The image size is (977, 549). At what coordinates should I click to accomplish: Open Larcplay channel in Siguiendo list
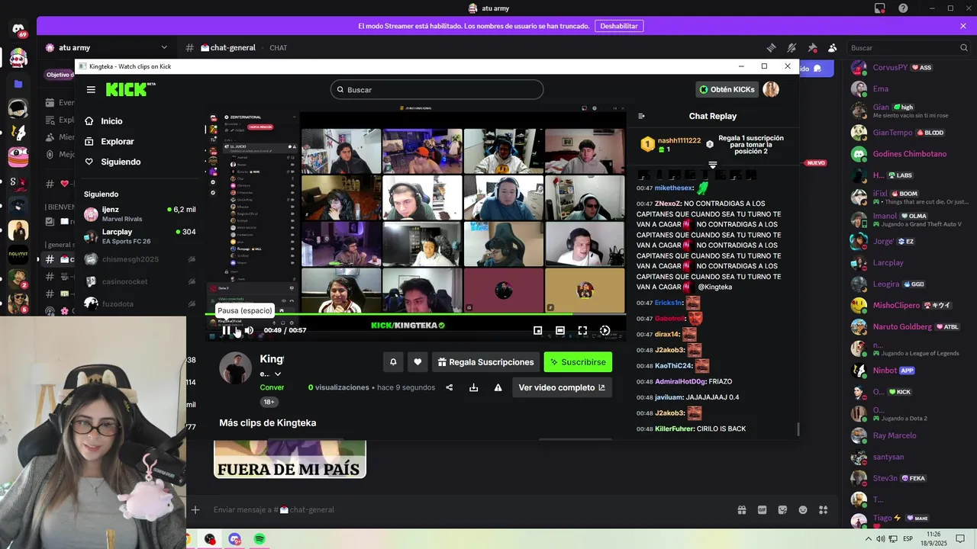pyautogui.click(x=140, y=236)
